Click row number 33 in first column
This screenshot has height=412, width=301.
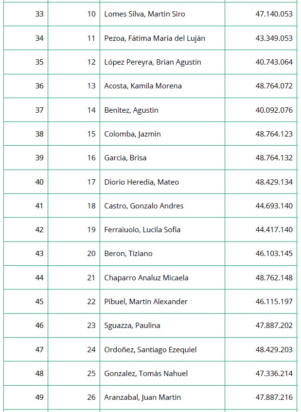(39, 14)
